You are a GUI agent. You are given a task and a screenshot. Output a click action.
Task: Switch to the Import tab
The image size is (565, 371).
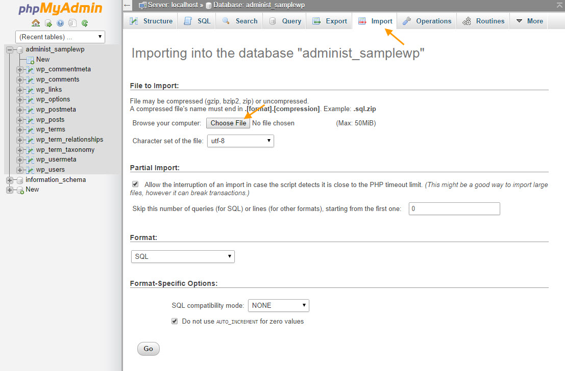375,21
